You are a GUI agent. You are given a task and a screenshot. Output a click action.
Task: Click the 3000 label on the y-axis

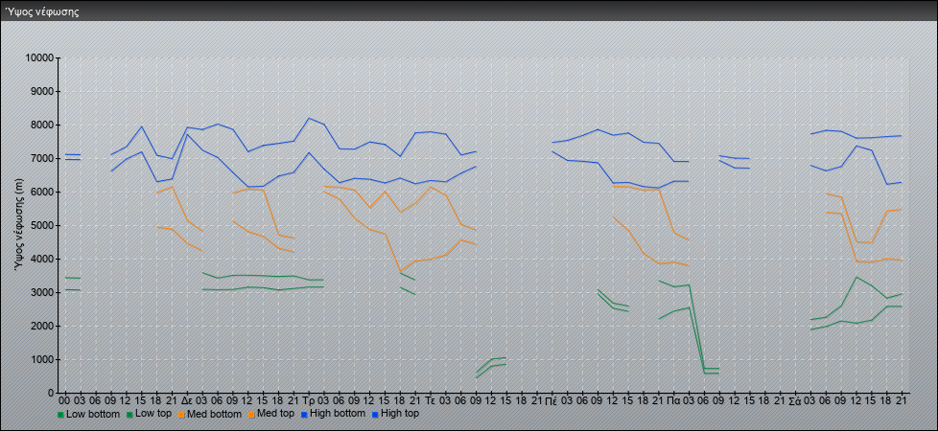pyautogui.click(x=43, y=292)
